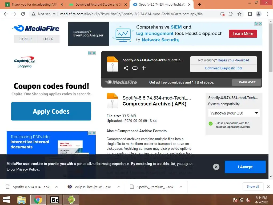Open a new tab with plus button
The height and width of the screenshot is (205, 273).
(x=199, y=5)
